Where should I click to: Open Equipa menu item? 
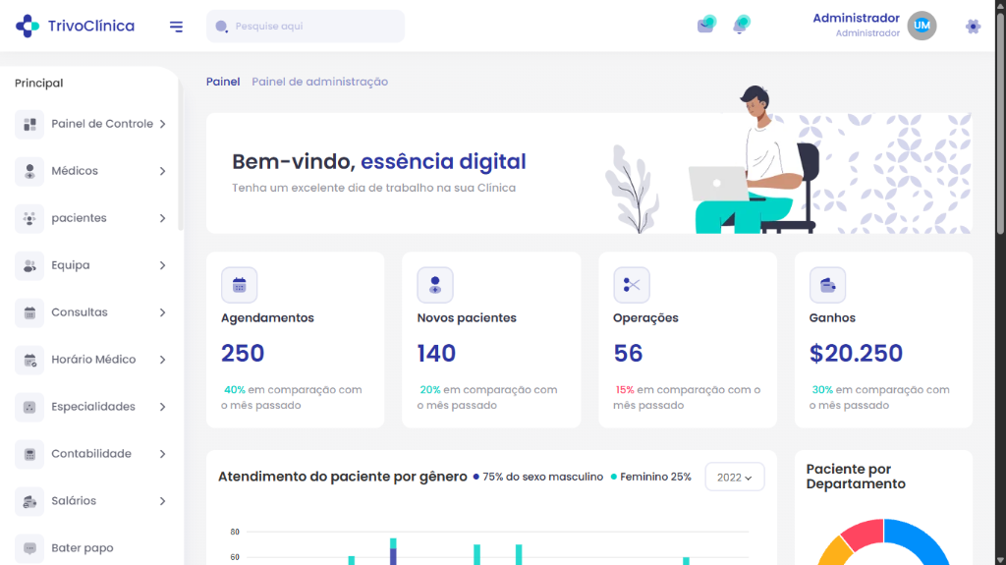pyautogui.click(x=91, y=265)
